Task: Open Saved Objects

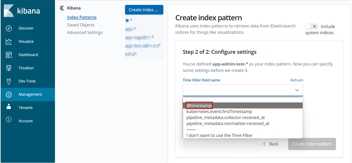Action: [x=81, y=25]
